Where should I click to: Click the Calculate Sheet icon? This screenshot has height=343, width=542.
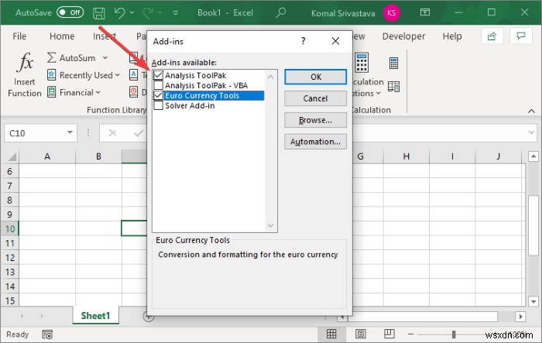393,87
